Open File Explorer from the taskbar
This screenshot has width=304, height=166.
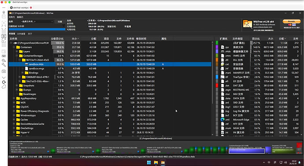point(156,162)
